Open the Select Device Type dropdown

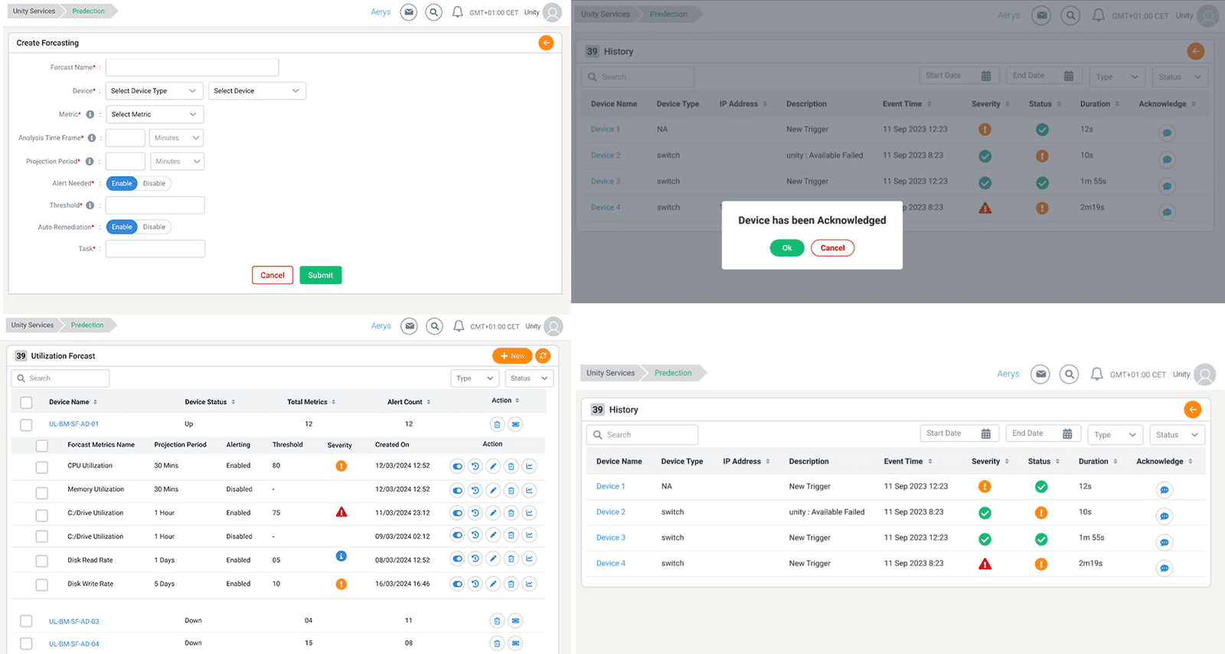[x=154, y=91]
